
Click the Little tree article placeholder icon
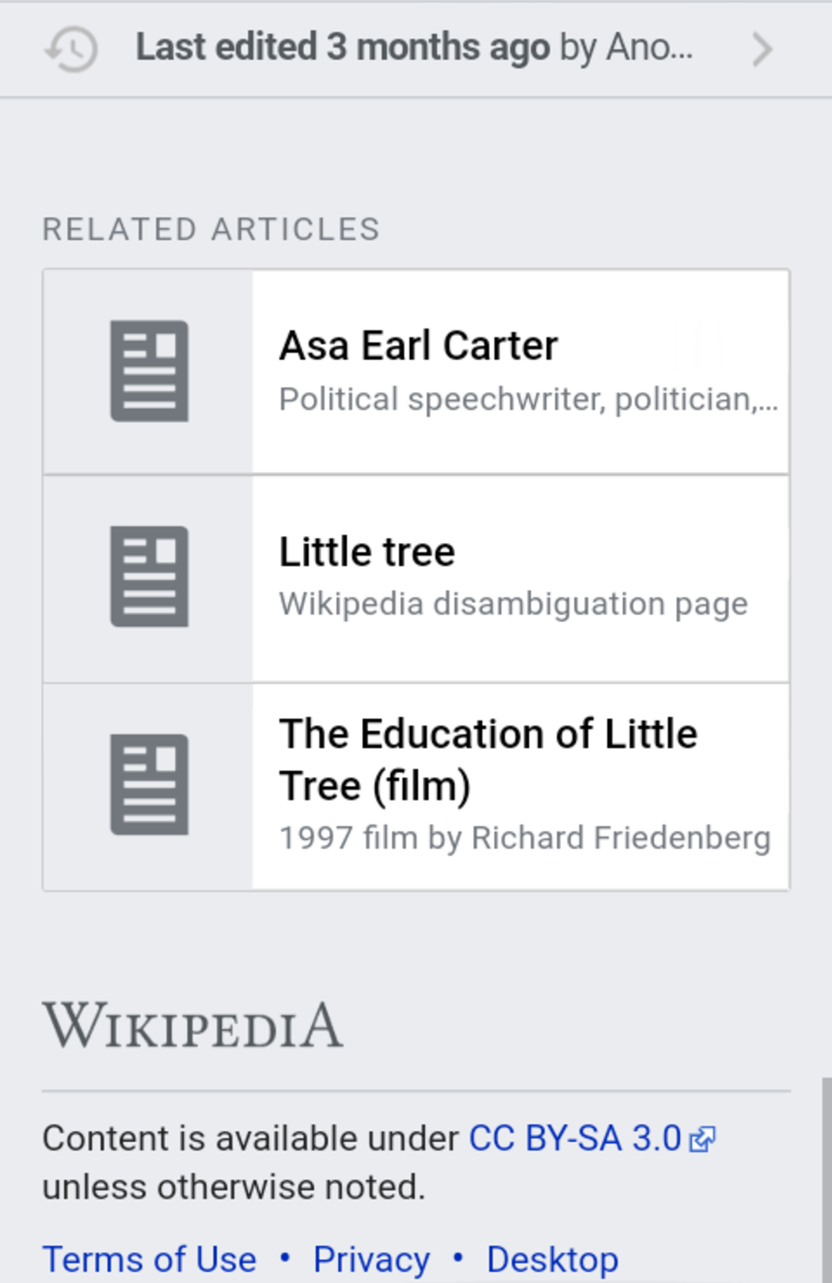click(x=150, y=577)
